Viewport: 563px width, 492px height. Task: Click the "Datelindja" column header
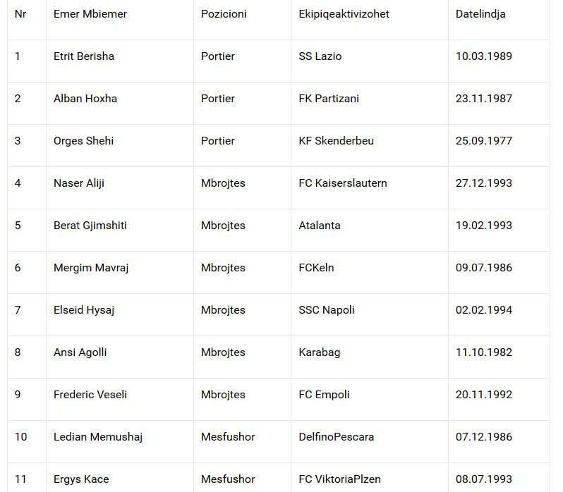click(x=480, y=14)
